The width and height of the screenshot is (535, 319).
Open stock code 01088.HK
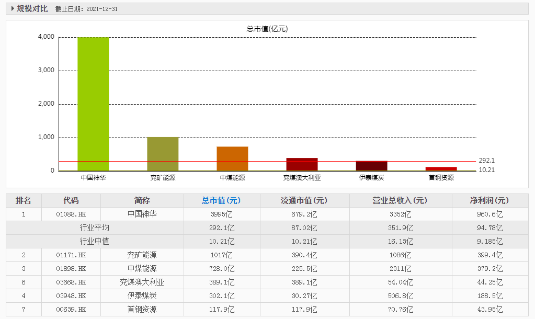click(x=71, y=214)
